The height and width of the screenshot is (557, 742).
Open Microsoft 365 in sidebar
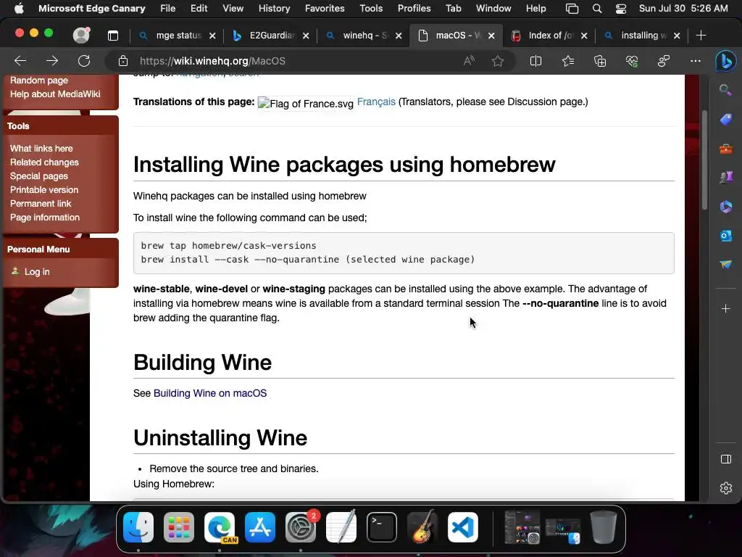[x=725, y=207]
